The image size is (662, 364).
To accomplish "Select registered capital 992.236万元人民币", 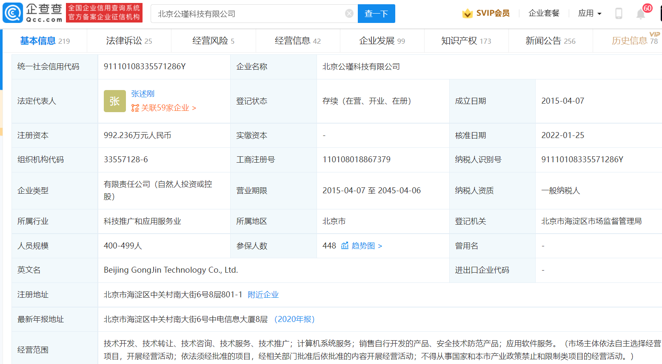I will click(x=137, y=135).
